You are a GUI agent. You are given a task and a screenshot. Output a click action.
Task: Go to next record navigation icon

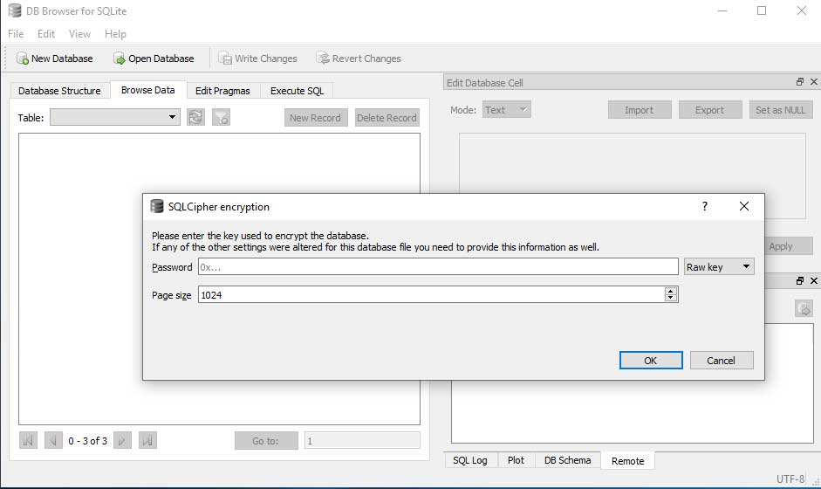tap(122, 440)
